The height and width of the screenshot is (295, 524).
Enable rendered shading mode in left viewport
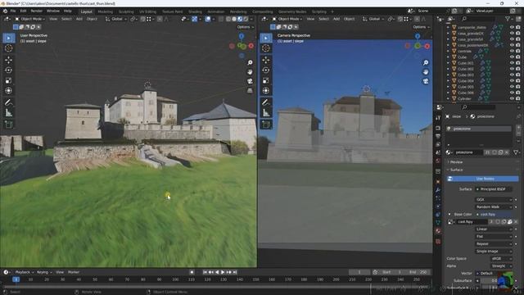pyautogui.click(x=246, y=19)
